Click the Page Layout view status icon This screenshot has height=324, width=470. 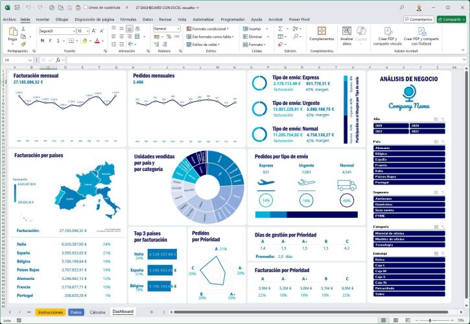(395, 320)
